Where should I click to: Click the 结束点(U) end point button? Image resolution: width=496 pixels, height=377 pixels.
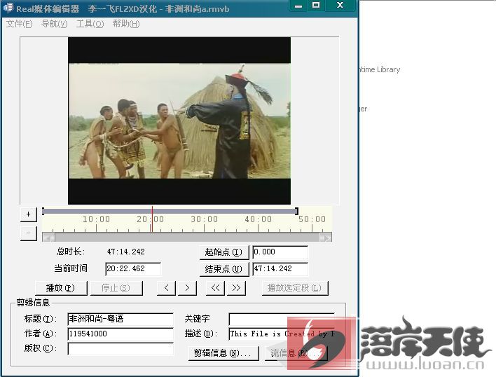223,269
